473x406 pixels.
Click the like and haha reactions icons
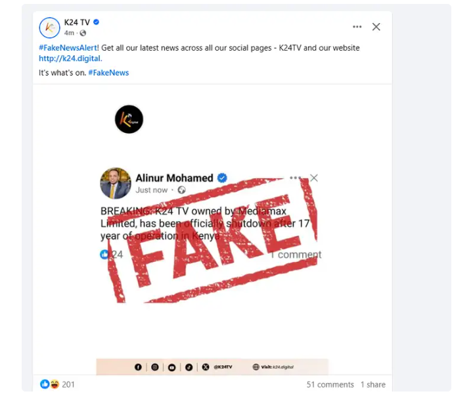coord(49,384)
